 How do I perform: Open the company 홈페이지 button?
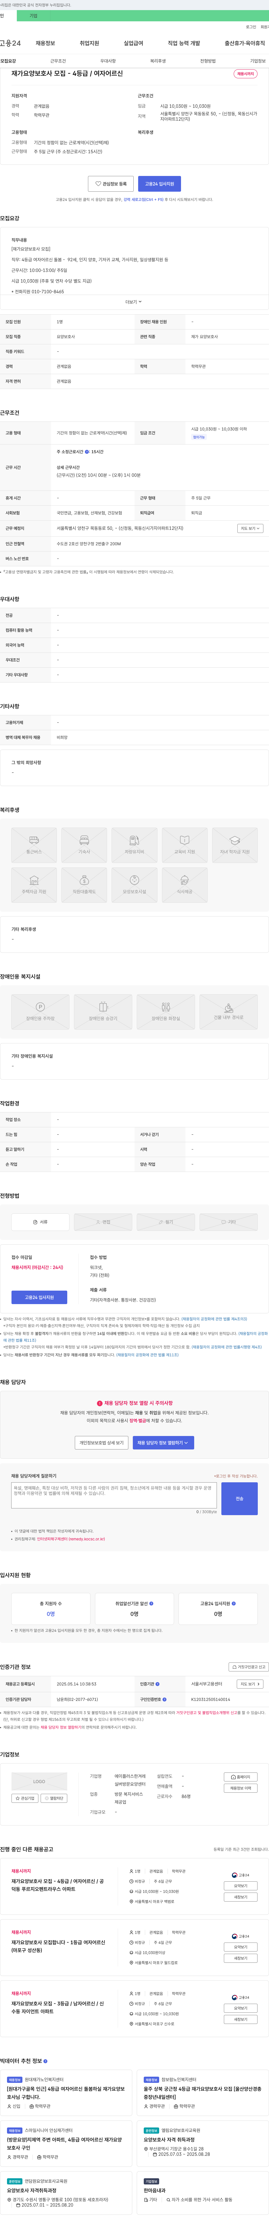(x=240, y=1778)
